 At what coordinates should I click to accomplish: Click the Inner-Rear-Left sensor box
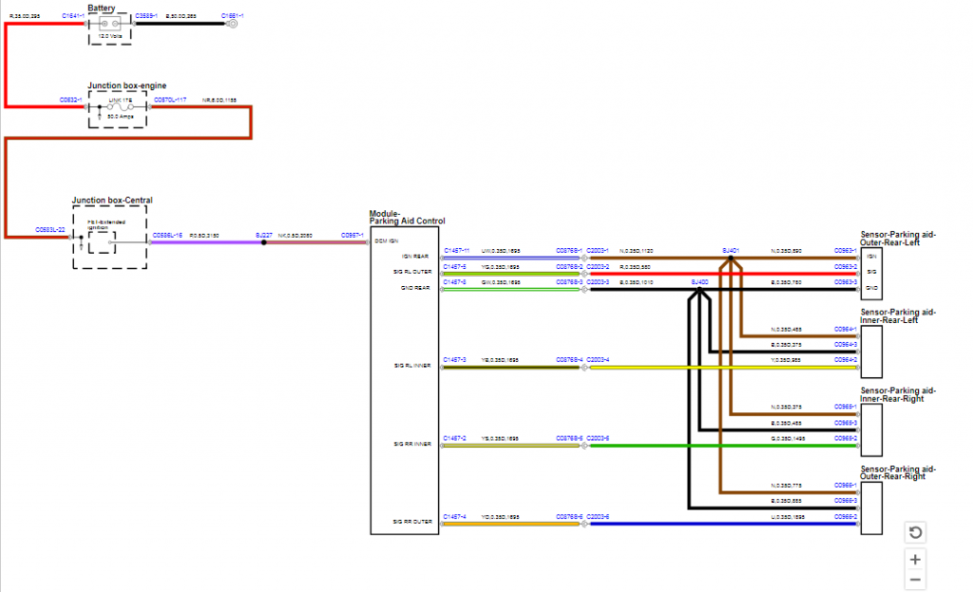tap(871, 352)
